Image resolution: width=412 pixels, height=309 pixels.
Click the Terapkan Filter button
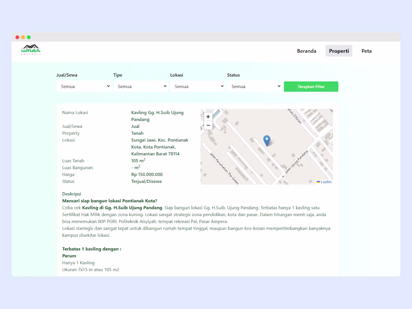pyautogui.click(x=311, y=86)
